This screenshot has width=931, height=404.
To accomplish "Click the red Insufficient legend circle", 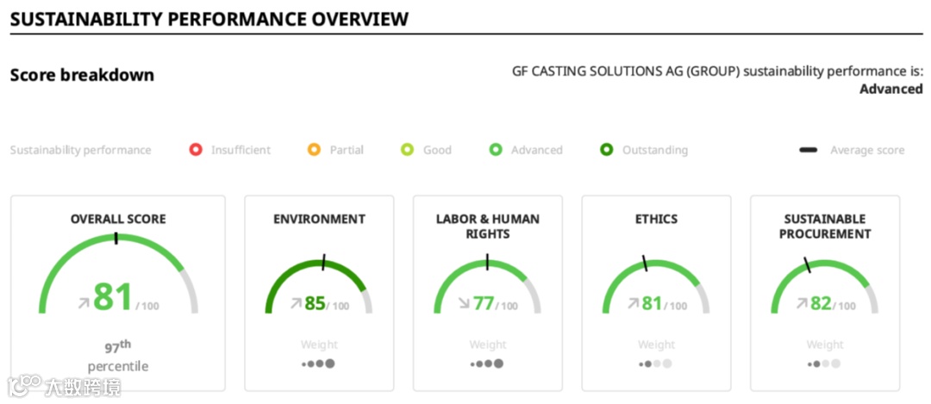I will [x=196, y=150].
